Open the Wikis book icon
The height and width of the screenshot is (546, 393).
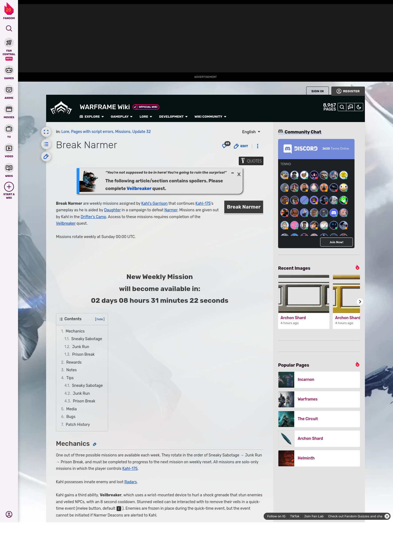tap(9, 168)
